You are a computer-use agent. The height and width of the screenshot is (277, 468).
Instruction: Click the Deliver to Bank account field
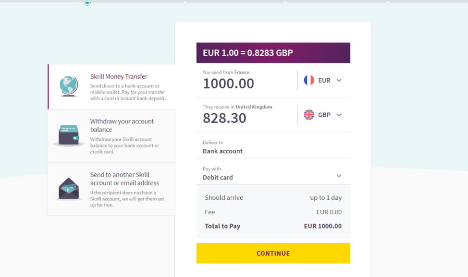tap(222, 151)
